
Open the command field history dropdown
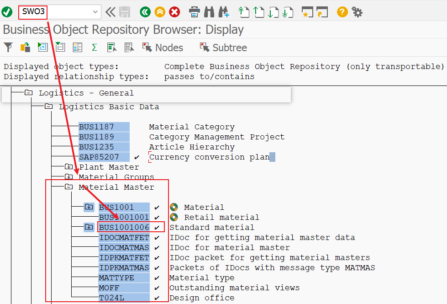95,12
